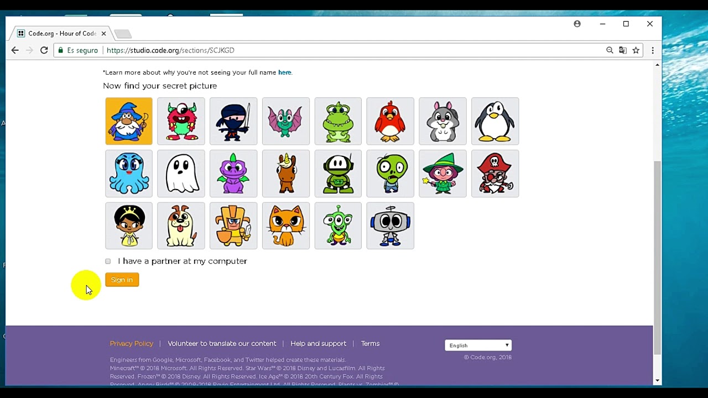Close the Code.org browser tab
The height and width of the screenshot is (398, 708).
coord(103,34)
